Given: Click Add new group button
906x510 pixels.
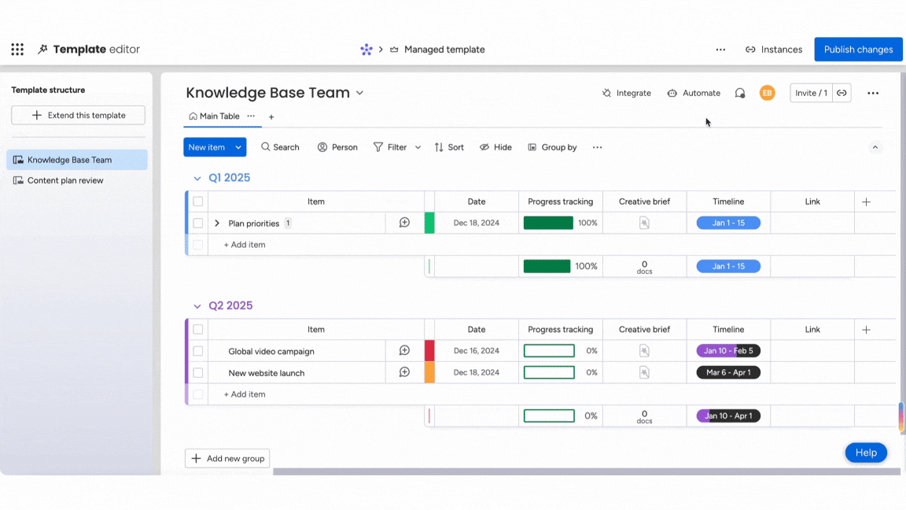Looking at the screenshot, I should pyautogui.click(x=227, y=459).
